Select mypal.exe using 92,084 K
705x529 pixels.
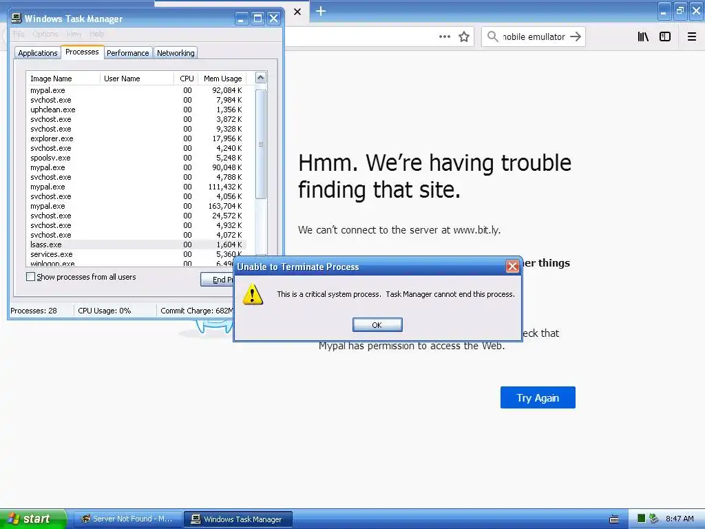(x=136, y=90)
